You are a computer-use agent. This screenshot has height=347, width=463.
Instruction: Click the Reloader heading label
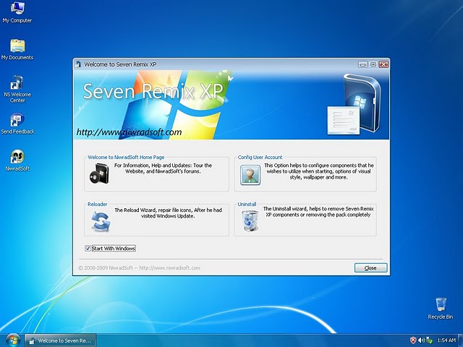[x=97, y=204]
